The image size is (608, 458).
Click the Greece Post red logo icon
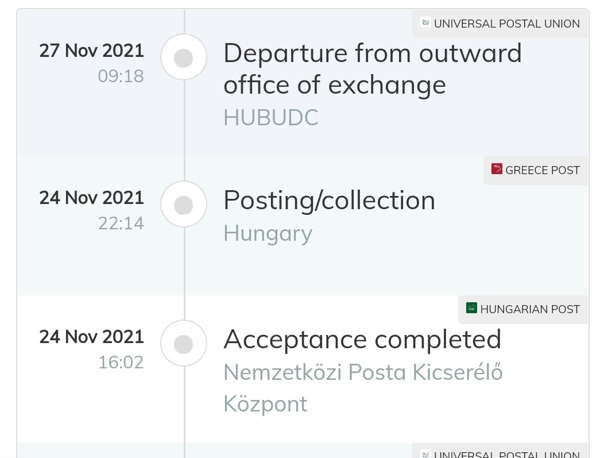[497, 169]
